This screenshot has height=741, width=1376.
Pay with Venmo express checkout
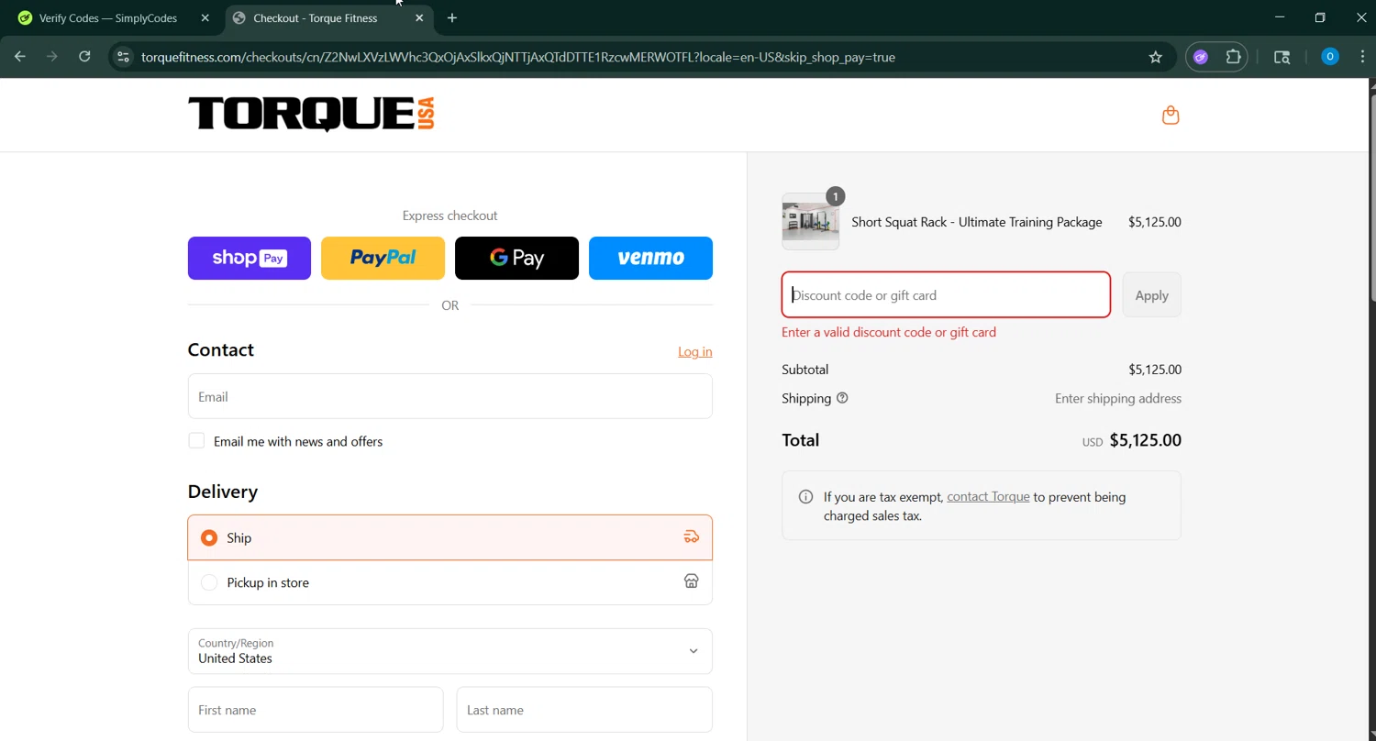pos(650,258)
